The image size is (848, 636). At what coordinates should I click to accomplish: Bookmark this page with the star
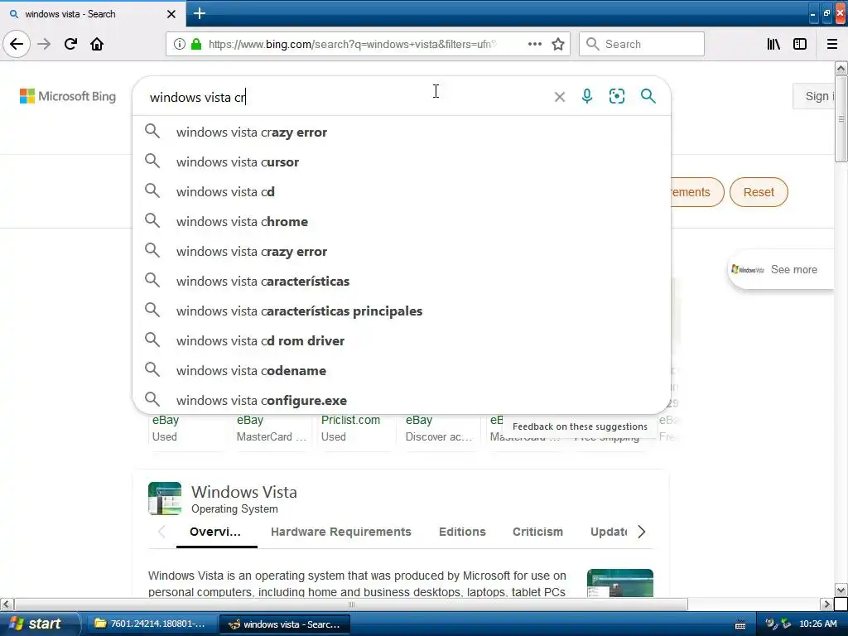click(x=558, y=44)
